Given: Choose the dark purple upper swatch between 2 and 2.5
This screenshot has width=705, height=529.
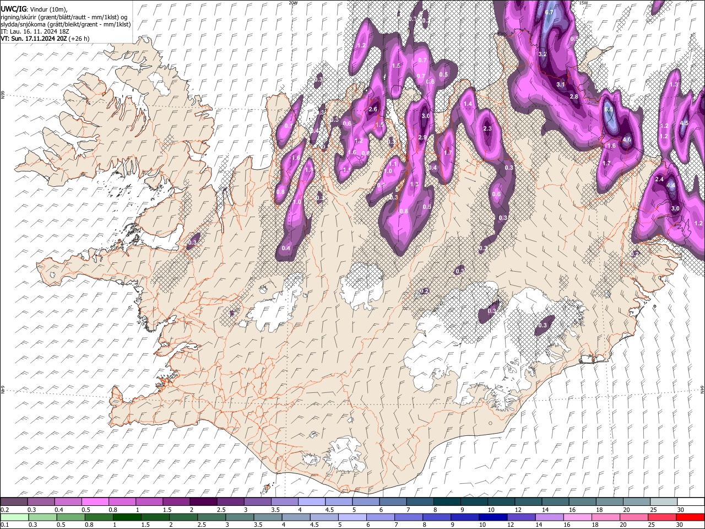Looking at the screenshot, I should pos(203,502).
